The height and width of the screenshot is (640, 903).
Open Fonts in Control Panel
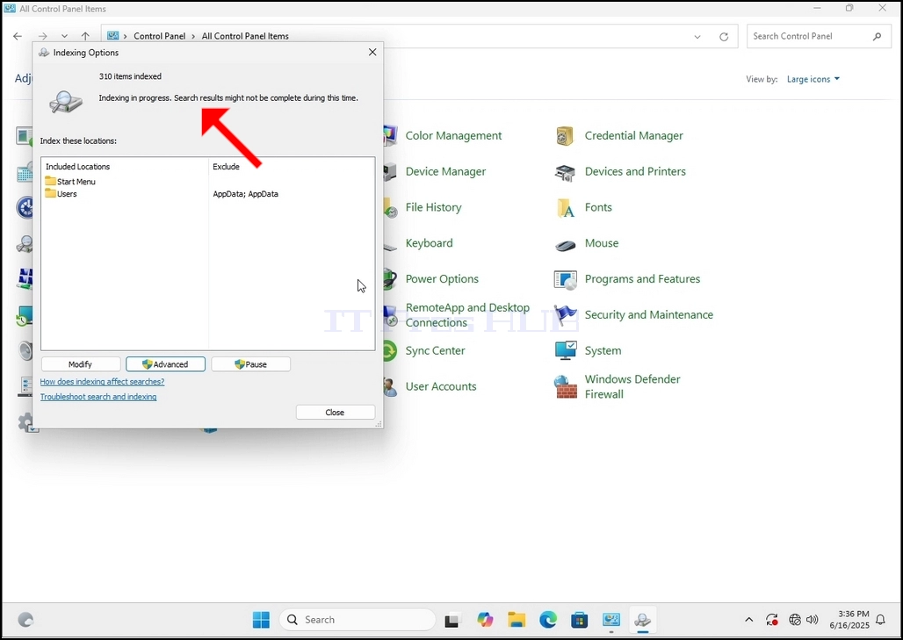[598, 207]
